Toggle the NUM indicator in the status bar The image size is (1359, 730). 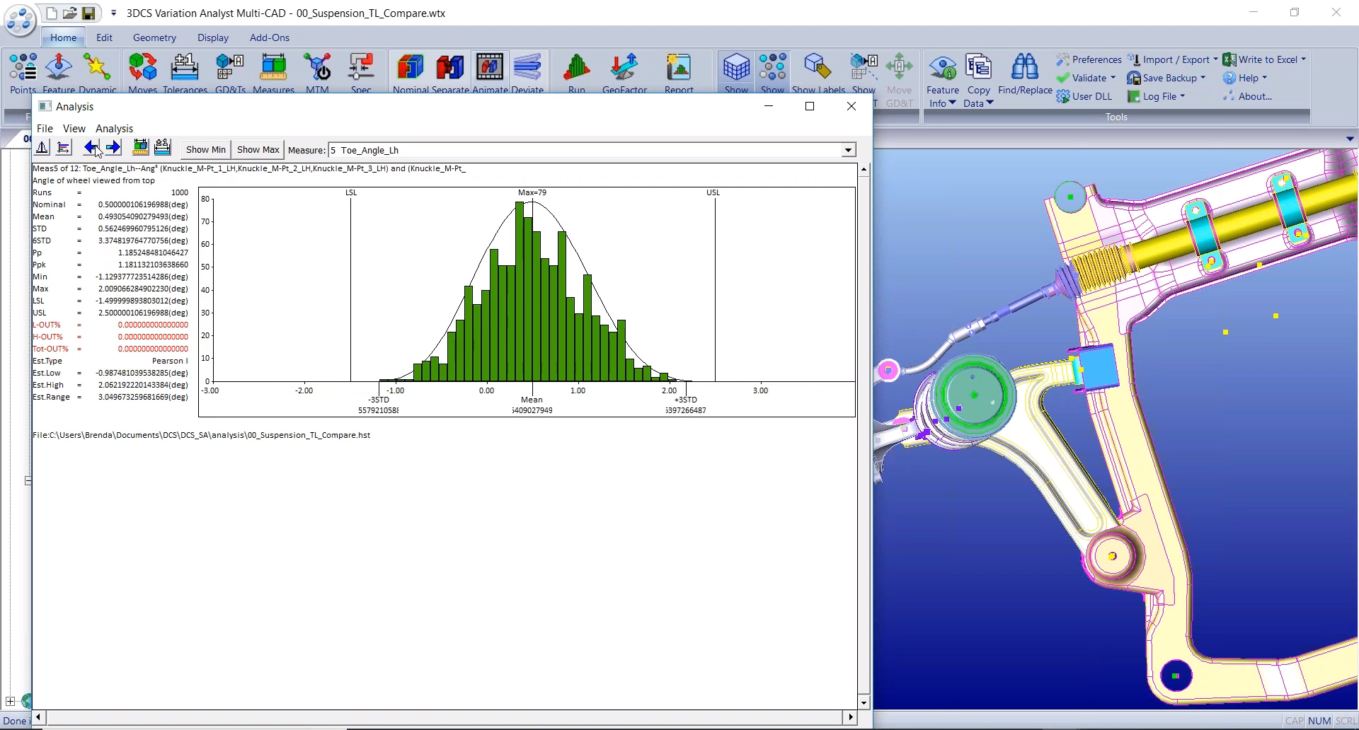click(x=1318, y=720)
